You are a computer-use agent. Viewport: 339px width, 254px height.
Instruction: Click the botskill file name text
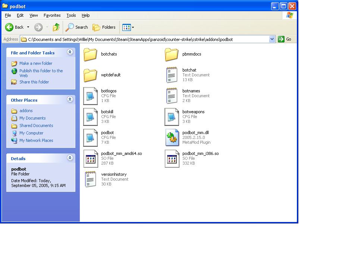[x=107, y=112]
